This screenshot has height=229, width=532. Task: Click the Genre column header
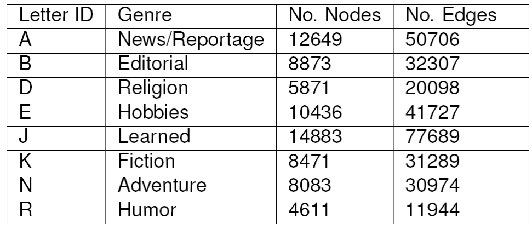coord(144,15)
